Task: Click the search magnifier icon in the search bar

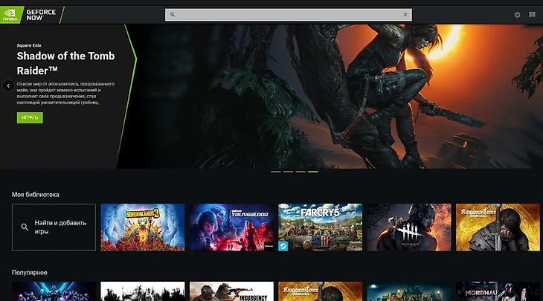Action: 173,15
